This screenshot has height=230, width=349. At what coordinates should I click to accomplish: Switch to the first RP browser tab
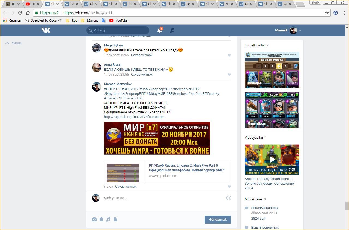pyautogui.click(x=13, y=4)
